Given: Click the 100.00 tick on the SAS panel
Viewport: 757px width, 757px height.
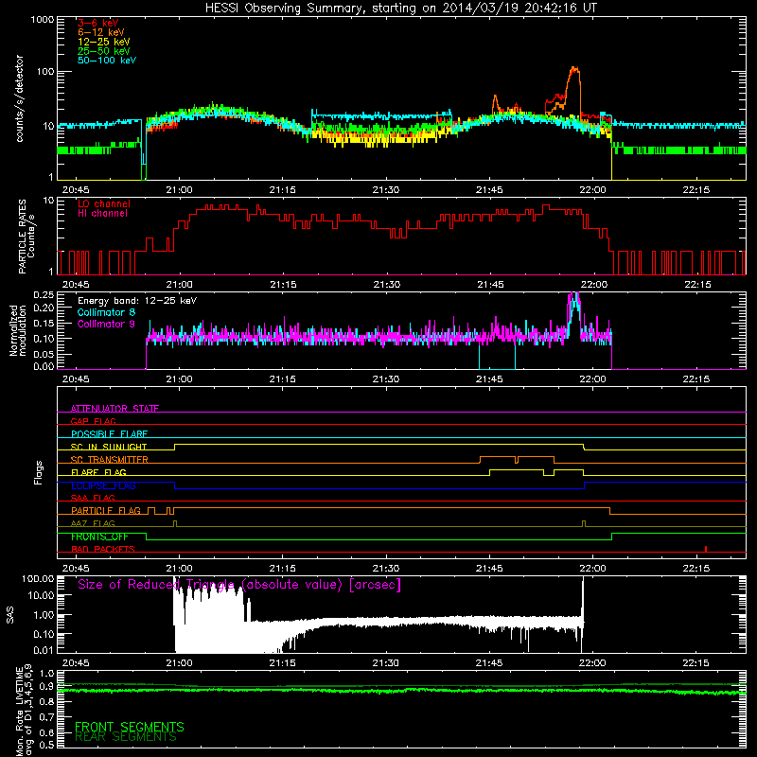Looking at the screenshot, I should 38,578.
